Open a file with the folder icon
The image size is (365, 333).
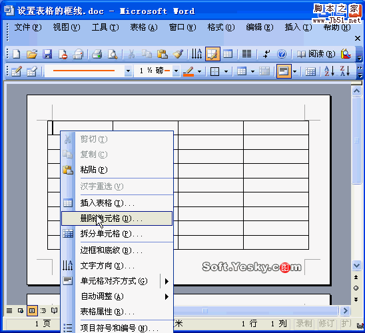point(32,54)
